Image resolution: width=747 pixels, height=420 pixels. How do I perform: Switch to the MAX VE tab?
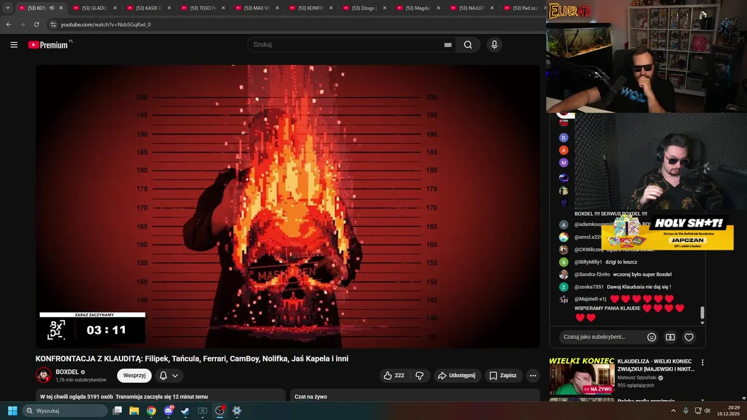(257, 8)
